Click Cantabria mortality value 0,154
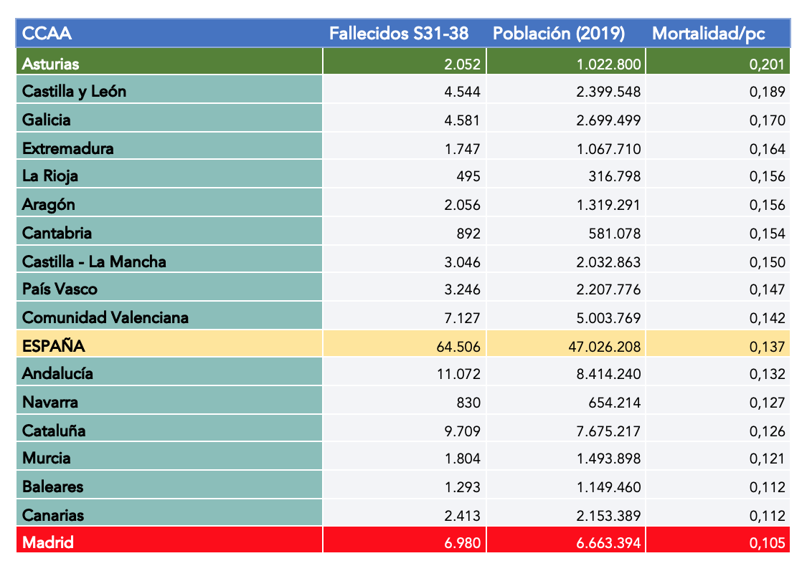The height and width of the screenshot is (571, 807). (x=767, y=234)
